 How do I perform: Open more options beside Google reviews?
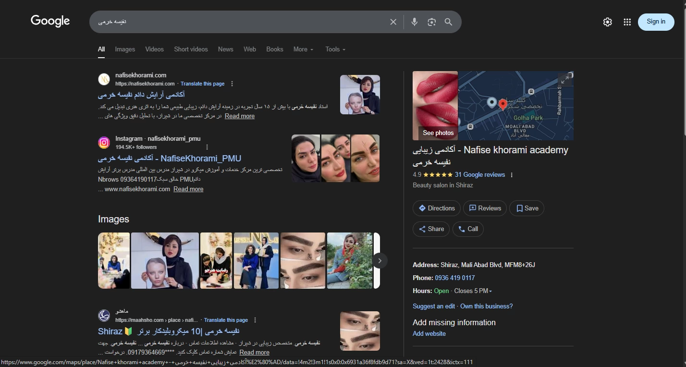coord(512,175)
